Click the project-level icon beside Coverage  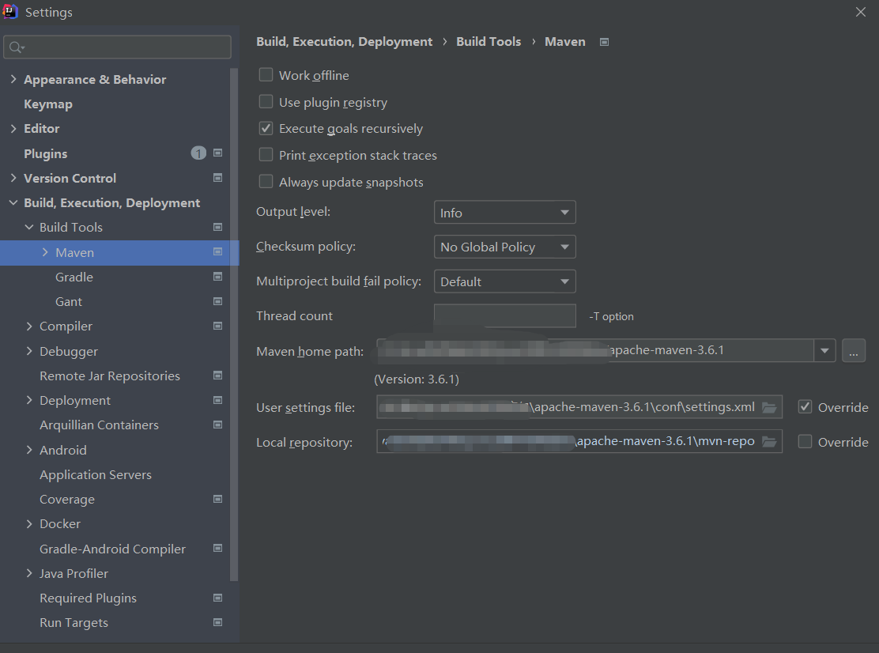[218, 499]
